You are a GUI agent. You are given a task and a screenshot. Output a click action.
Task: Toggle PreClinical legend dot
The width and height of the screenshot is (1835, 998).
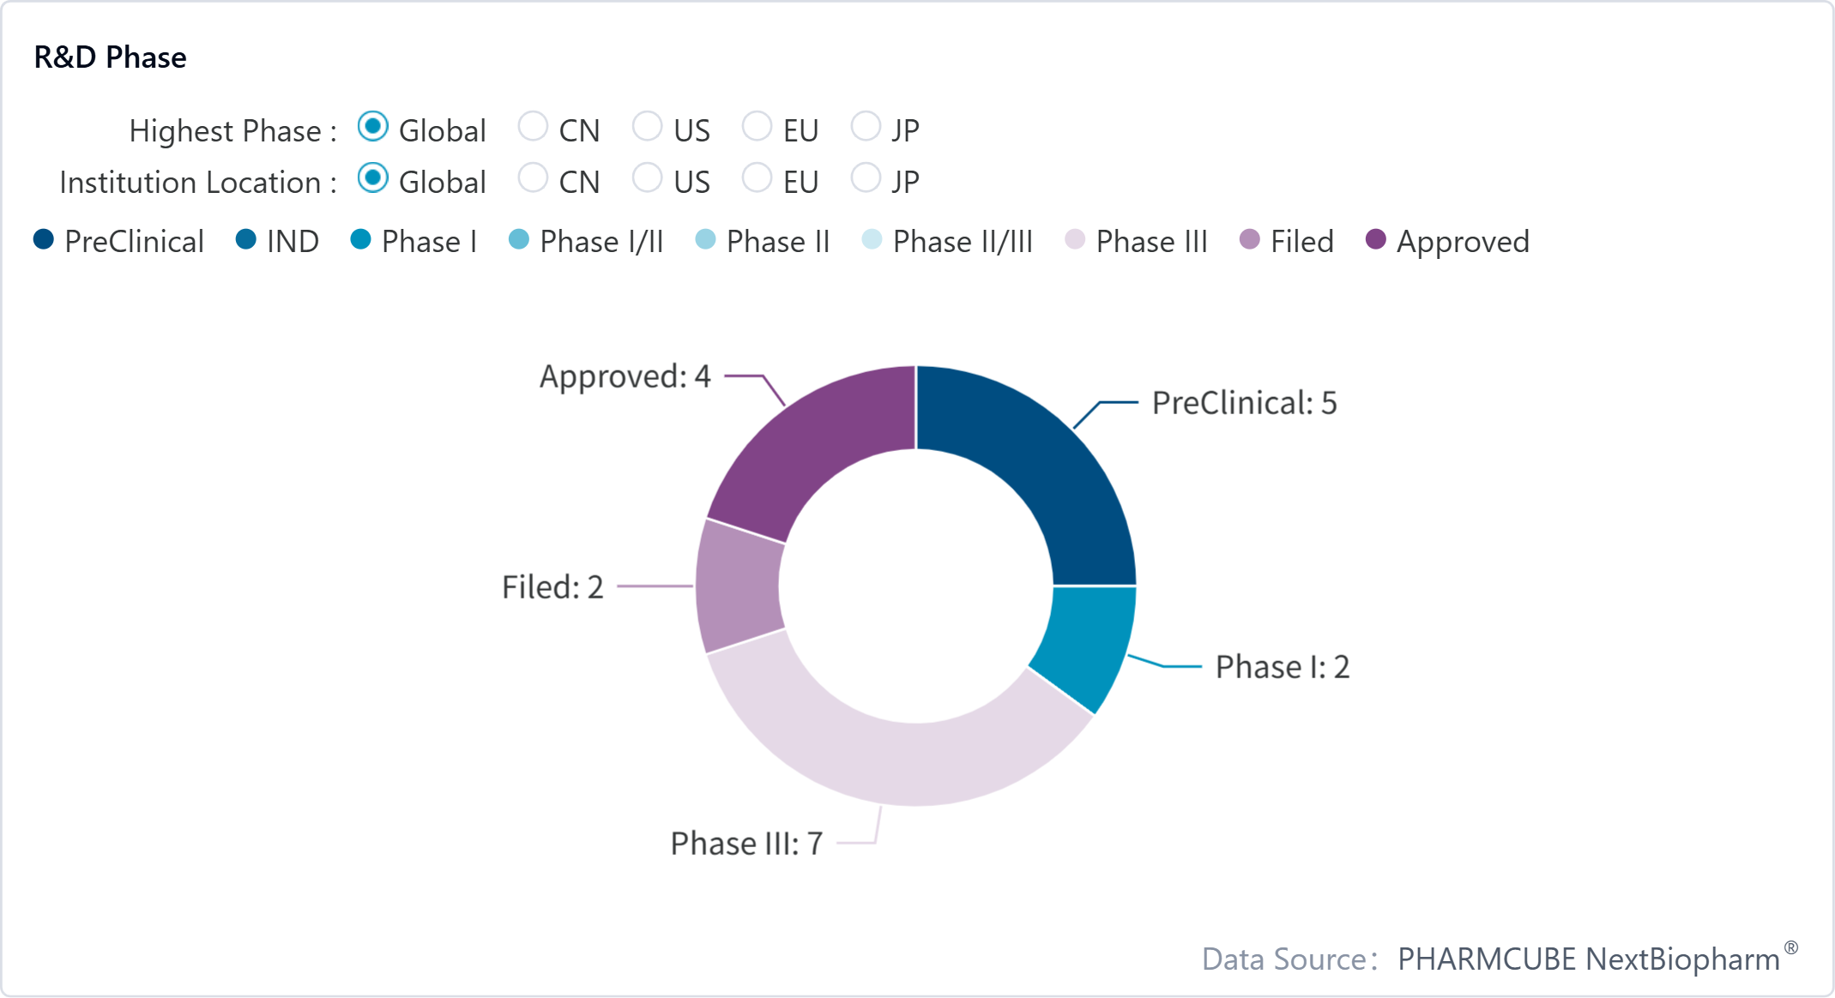(44, 240)
